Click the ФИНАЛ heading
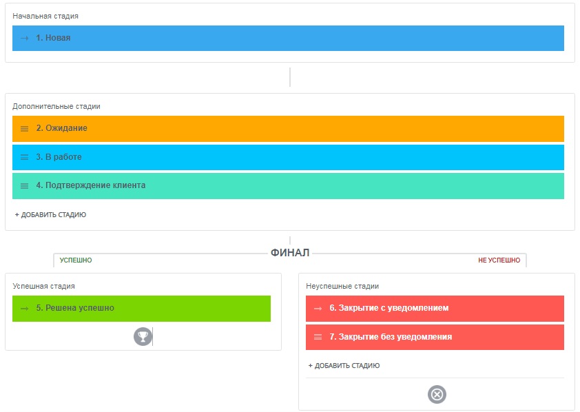 coord(290,253)
